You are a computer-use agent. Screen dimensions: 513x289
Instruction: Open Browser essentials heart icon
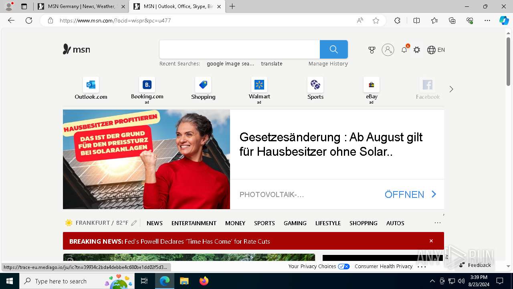470,20
